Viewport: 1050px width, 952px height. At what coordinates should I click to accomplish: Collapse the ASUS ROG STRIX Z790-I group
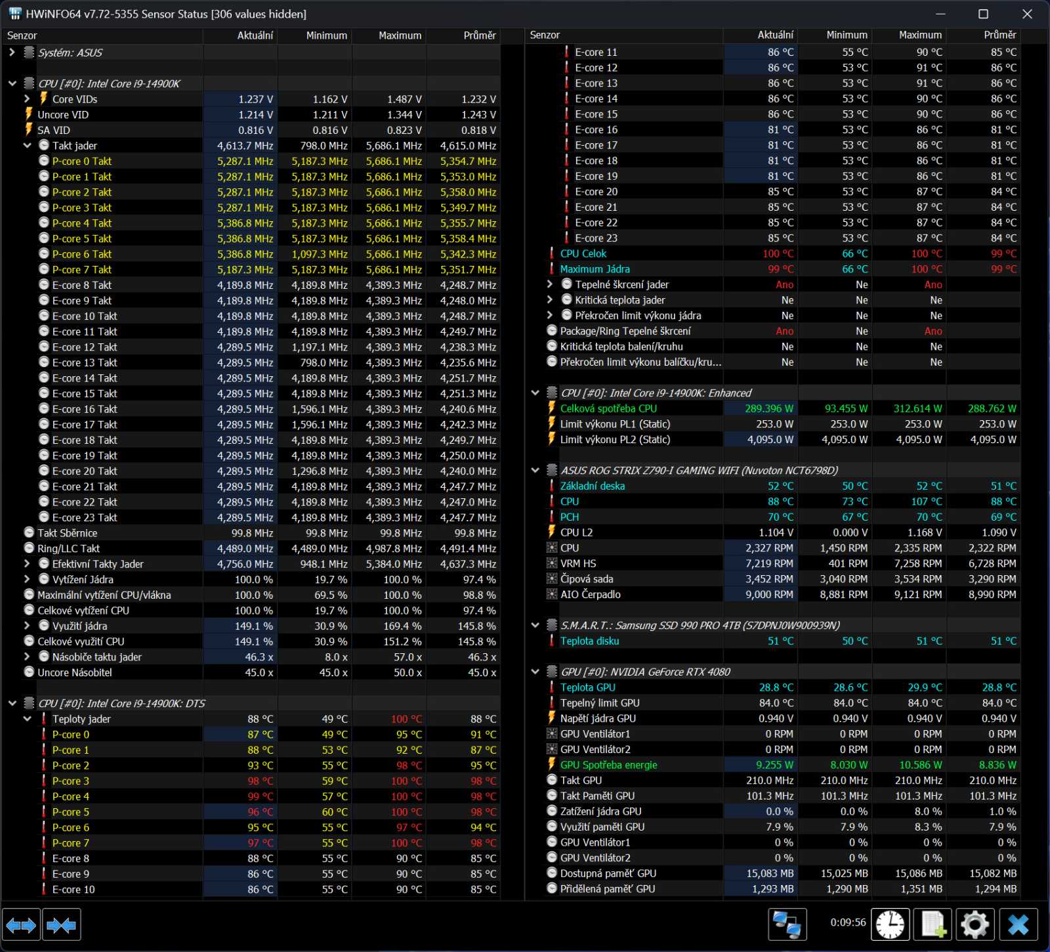click(535, 470)
